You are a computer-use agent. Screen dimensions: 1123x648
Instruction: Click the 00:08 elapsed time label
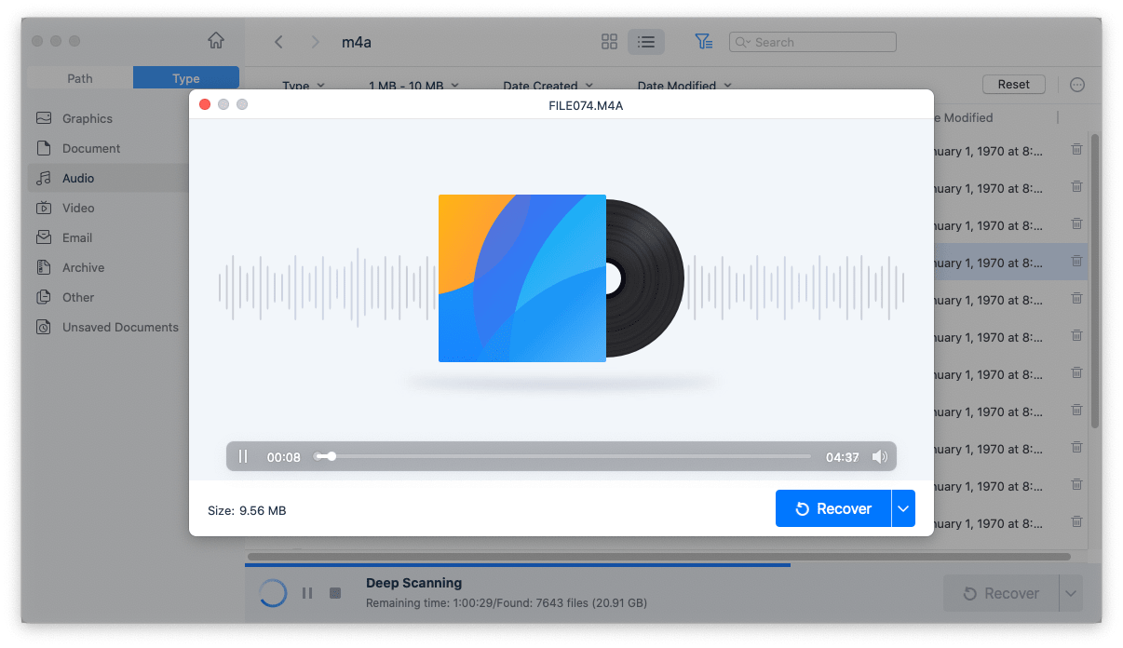coord(284,457)
